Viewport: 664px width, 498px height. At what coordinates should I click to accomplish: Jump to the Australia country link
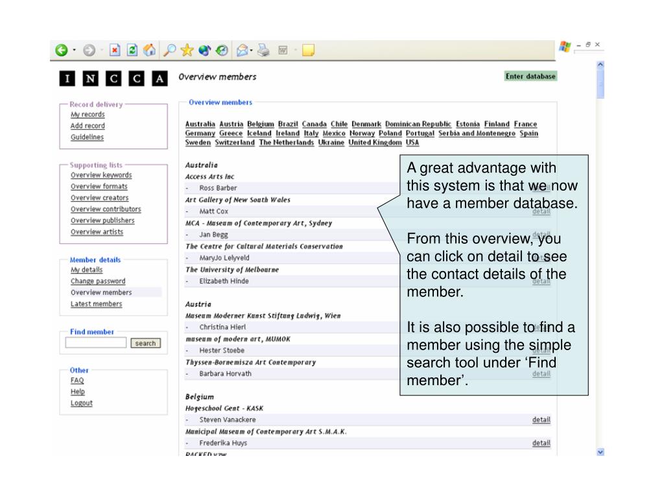[x=200, y=124]
